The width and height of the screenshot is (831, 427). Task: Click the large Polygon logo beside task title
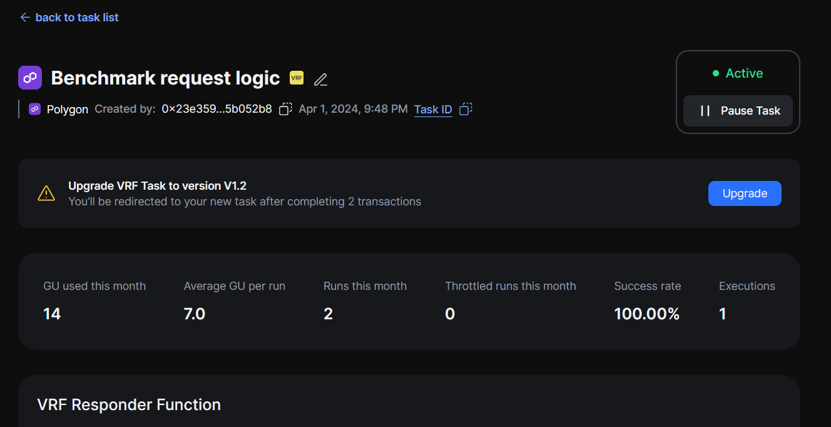point(30,78)
